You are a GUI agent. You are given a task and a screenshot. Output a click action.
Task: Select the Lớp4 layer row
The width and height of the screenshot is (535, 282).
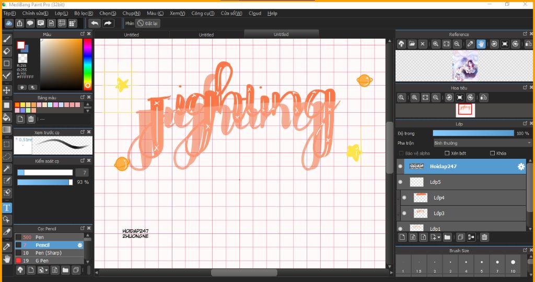464,198
